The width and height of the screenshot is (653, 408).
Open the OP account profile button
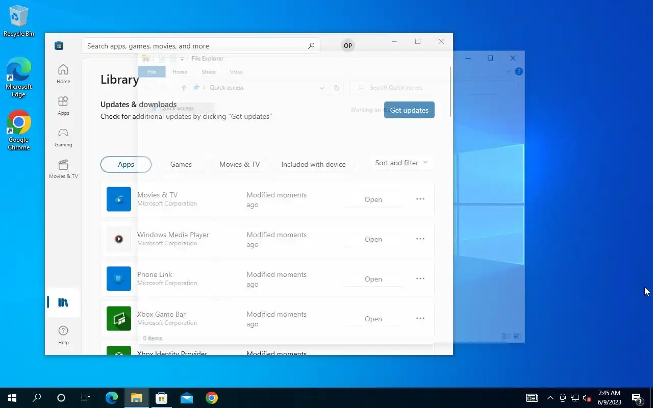pyautogui.click(x=348, y=45)
